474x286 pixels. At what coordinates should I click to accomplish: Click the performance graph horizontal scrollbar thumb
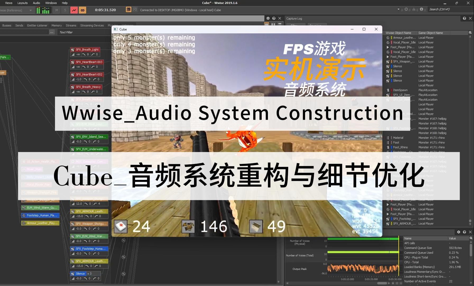tap(382, 283)
